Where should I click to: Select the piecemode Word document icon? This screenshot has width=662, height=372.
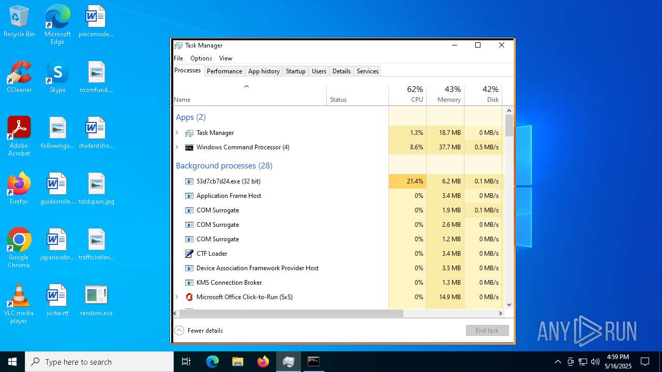tap(96, 22)
